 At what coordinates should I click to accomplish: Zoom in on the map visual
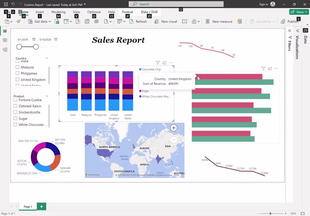174,128
